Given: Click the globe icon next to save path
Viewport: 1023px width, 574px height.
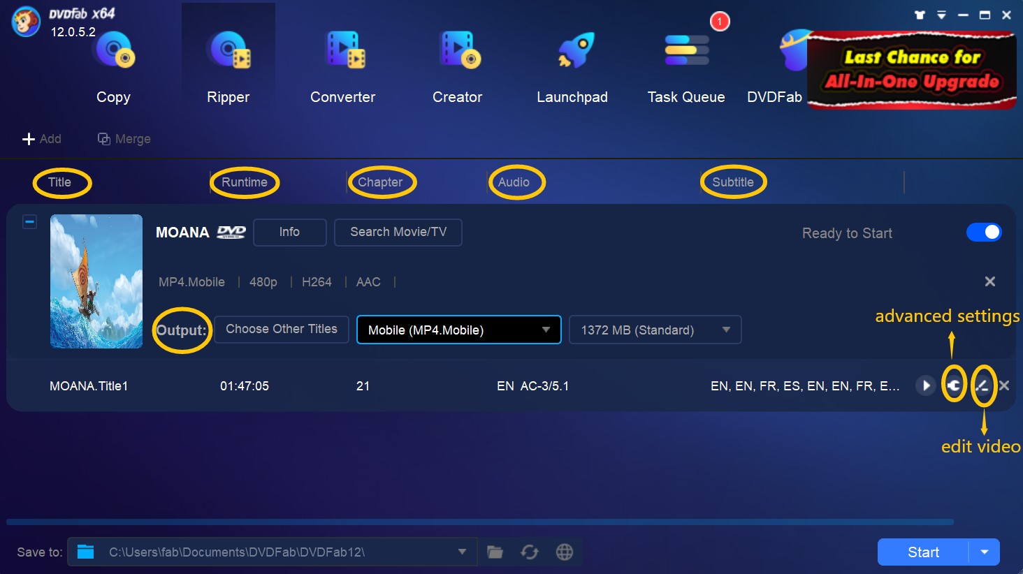Looking at the screenshot, I should (x=565, y=552).
